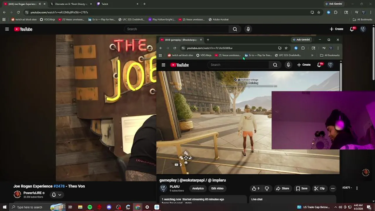Open new tab in back window
This screenshot has height=211, width=375.
click(144, 4)
